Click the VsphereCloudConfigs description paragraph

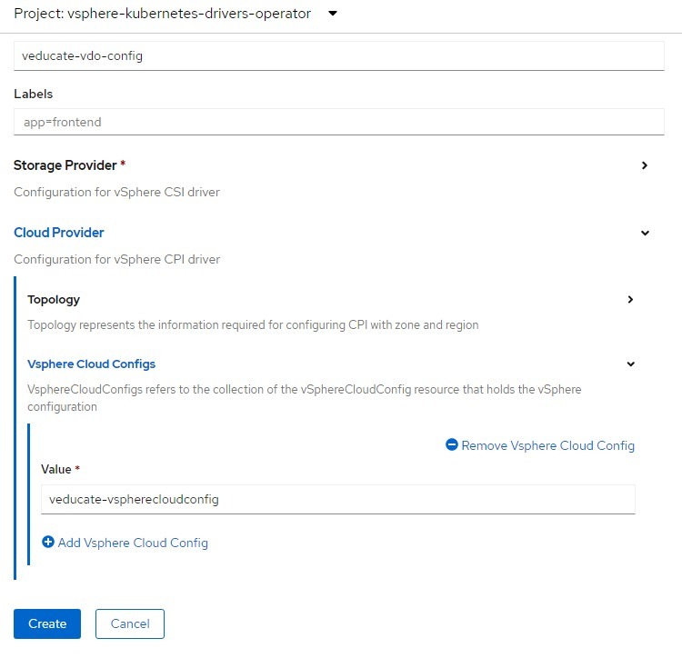coord(304,398)
